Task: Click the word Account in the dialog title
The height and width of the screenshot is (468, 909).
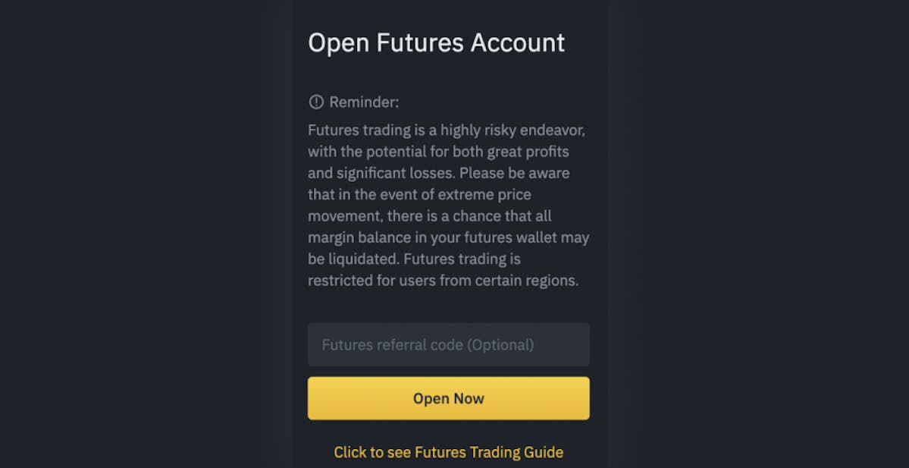Action: (x=518, y=43)
